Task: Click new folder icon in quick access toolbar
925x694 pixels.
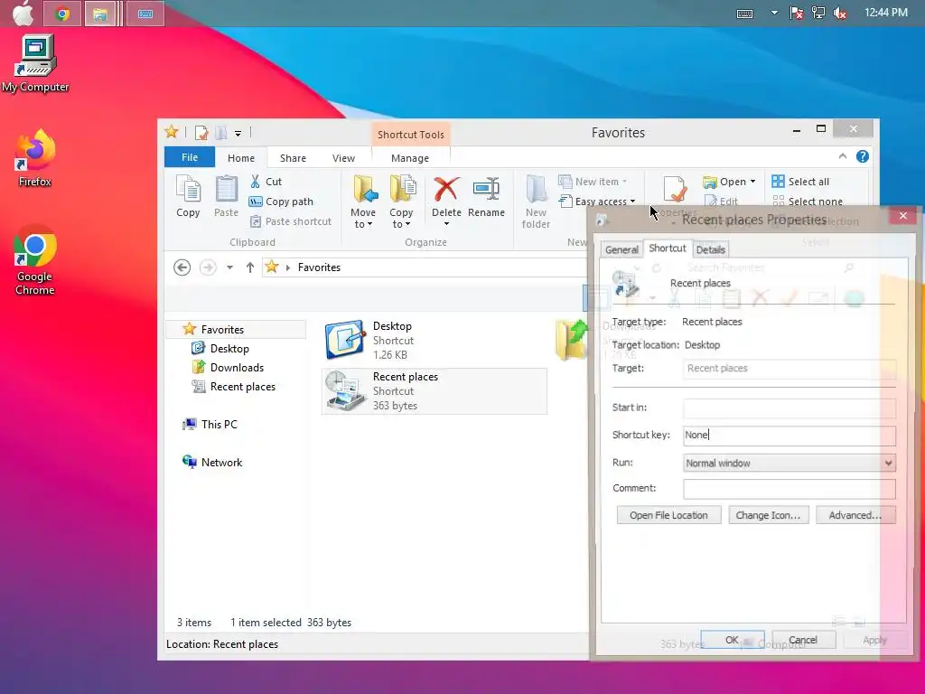Action: click(221, 133)
